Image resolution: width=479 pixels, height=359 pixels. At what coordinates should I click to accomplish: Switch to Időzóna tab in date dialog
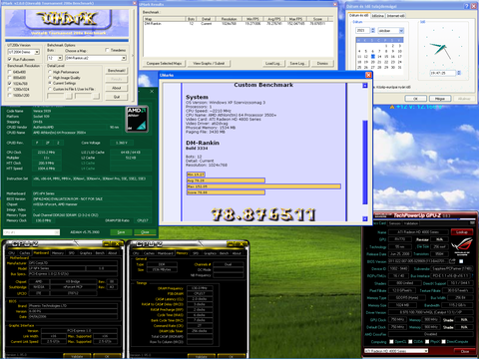coord(377,16)
